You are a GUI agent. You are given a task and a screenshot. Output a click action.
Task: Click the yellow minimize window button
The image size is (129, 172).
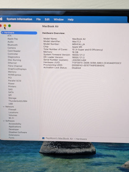[x=5, y=26]
